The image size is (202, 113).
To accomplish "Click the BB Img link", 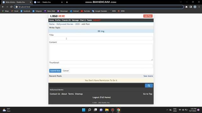I will coord(101,31).
